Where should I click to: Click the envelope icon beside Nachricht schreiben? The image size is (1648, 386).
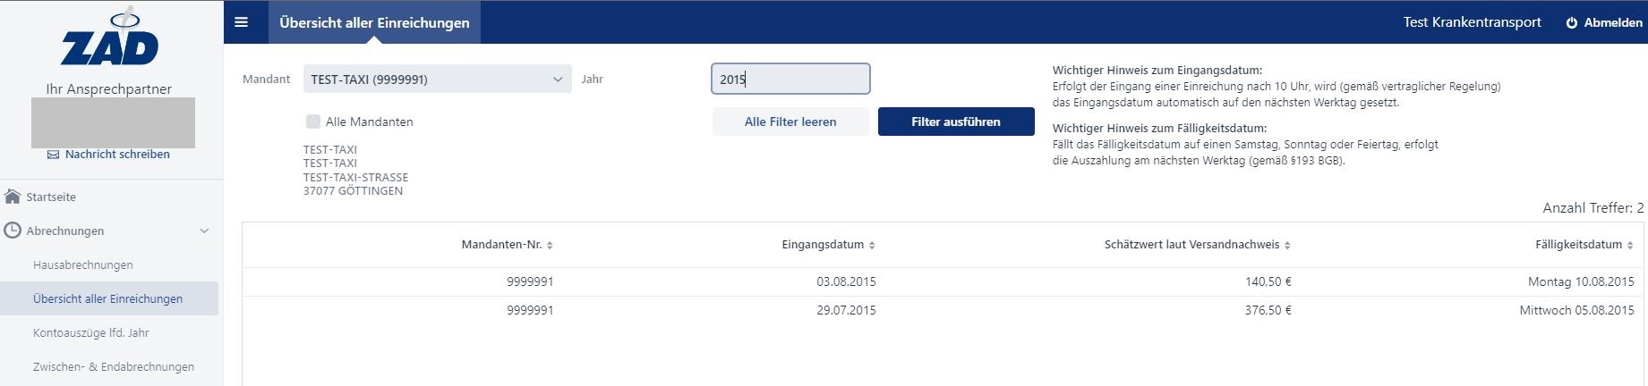(x=53, y=155)
